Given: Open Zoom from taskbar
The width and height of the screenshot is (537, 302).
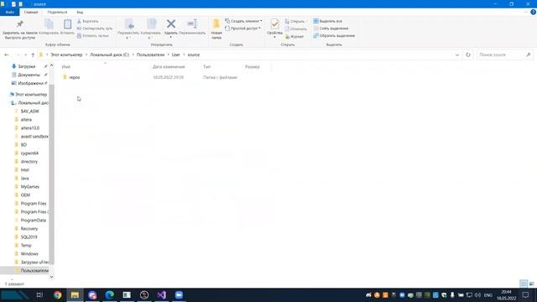Looking at the screenshot, I should click(x=179, y=294).
